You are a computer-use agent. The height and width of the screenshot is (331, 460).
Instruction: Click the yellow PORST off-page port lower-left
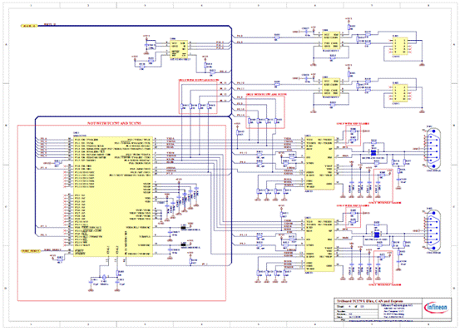tap(31, 251)
